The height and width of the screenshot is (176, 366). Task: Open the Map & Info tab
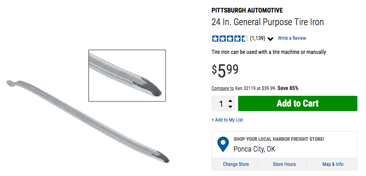point(333,164)
